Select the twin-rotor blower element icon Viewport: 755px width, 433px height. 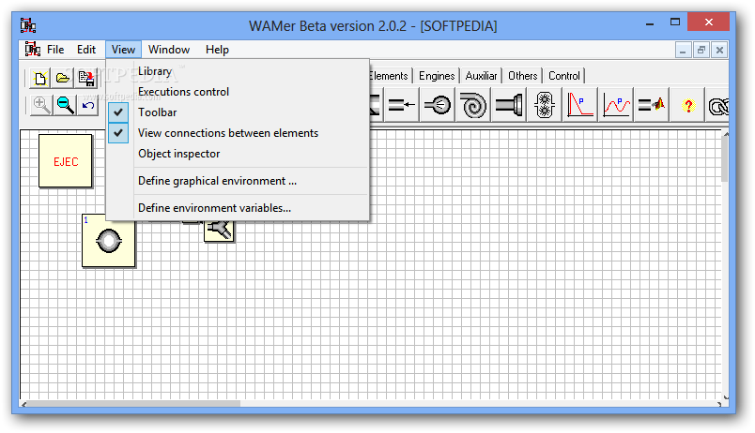click(x=545, y=105)
